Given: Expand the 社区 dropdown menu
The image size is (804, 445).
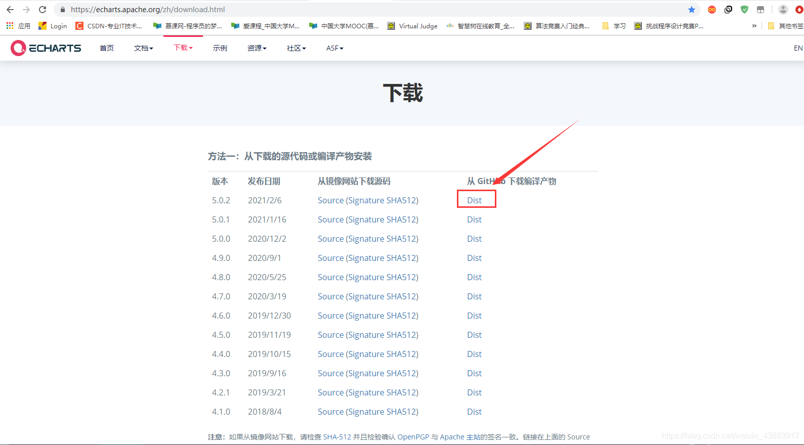Looking at the screenshot, I should pyautogui.click(x=297, y=48).
